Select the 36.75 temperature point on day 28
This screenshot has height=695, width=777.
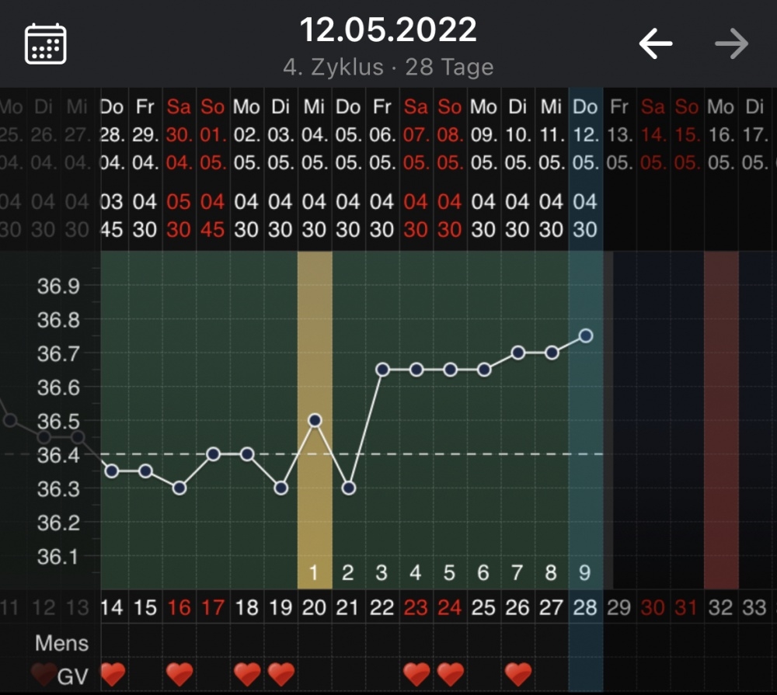[586, 335]
